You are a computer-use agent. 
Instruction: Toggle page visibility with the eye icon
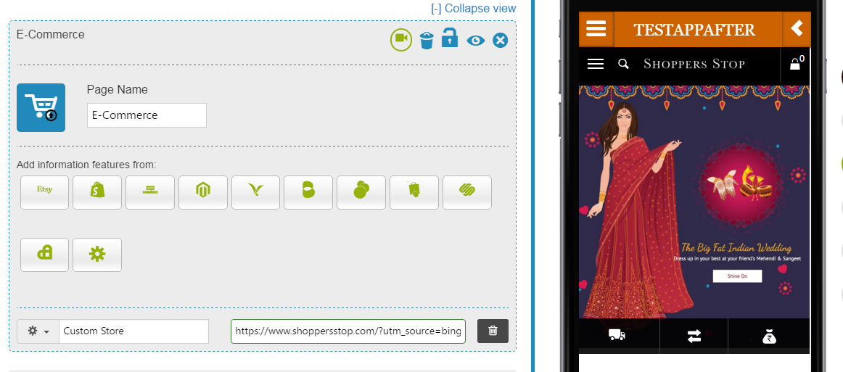click(x=475, y=41)
